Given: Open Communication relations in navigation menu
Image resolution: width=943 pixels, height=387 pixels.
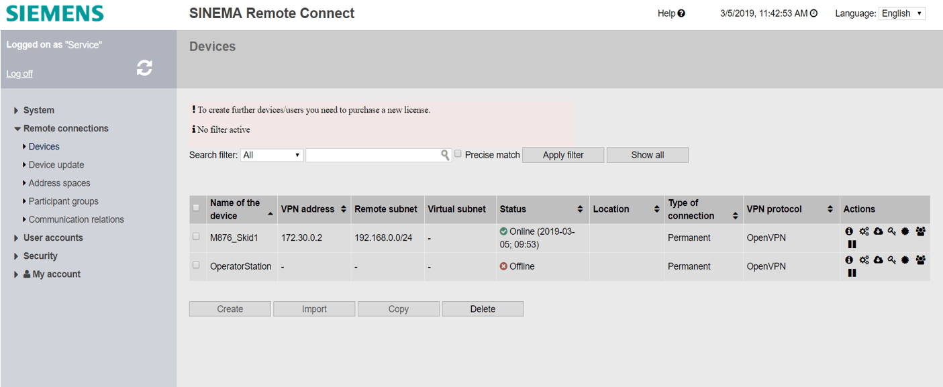Looking at the screenshot, I should coord(76,219).
